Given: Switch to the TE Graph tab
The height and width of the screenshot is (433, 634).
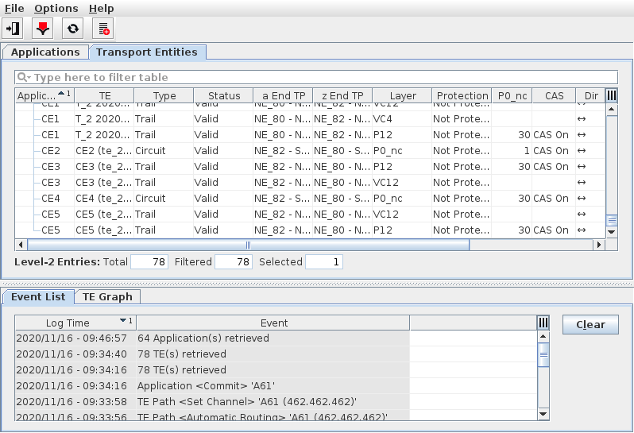Looking at the screenshot, I should 107,296.
